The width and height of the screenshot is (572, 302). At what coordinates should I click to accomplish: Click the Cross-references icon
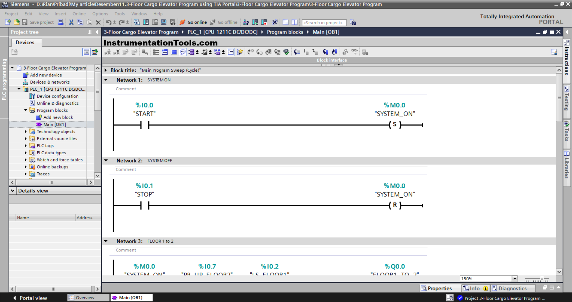[x=275, y=22]
